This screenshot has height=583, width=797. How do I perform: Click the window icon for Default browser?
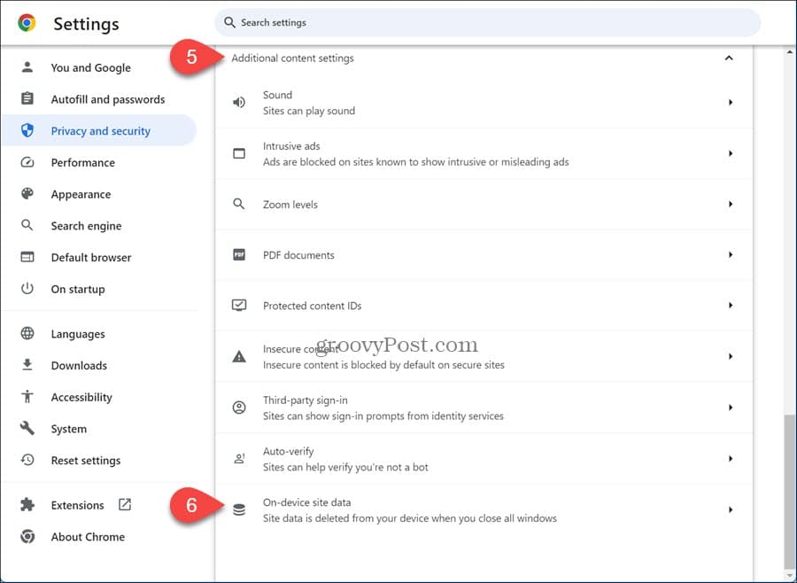(27, 257)
